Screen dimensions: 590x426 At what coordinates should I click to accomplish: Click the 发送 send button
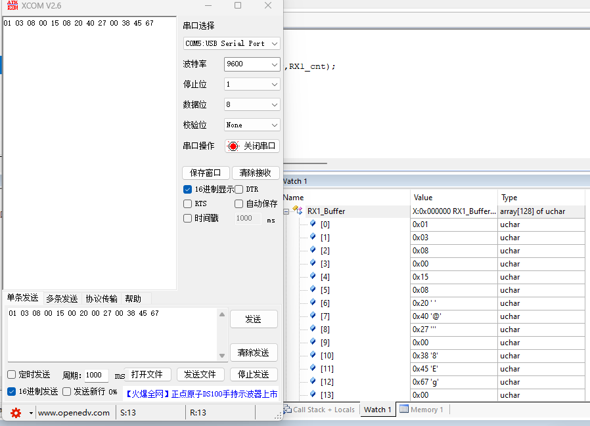(x=254, y=319)
